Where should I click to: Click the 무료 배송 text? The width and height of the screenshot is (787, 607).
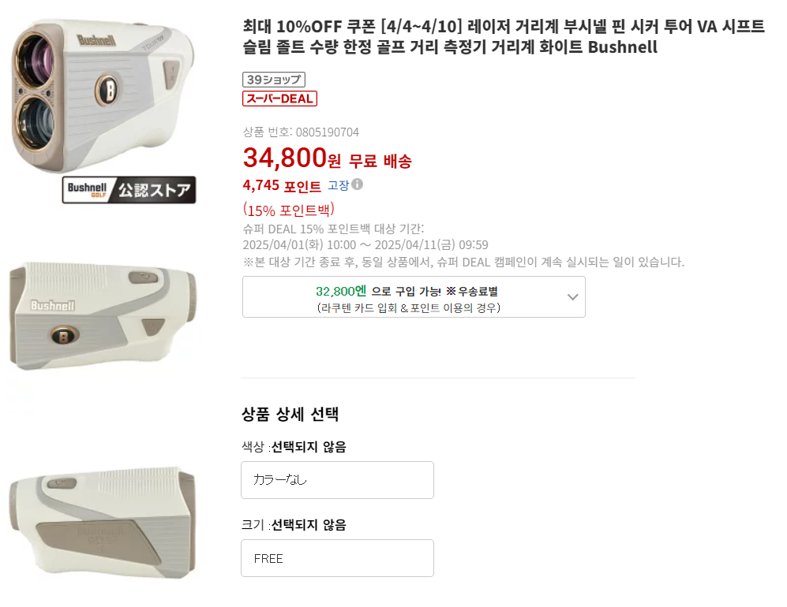[380, 162]
